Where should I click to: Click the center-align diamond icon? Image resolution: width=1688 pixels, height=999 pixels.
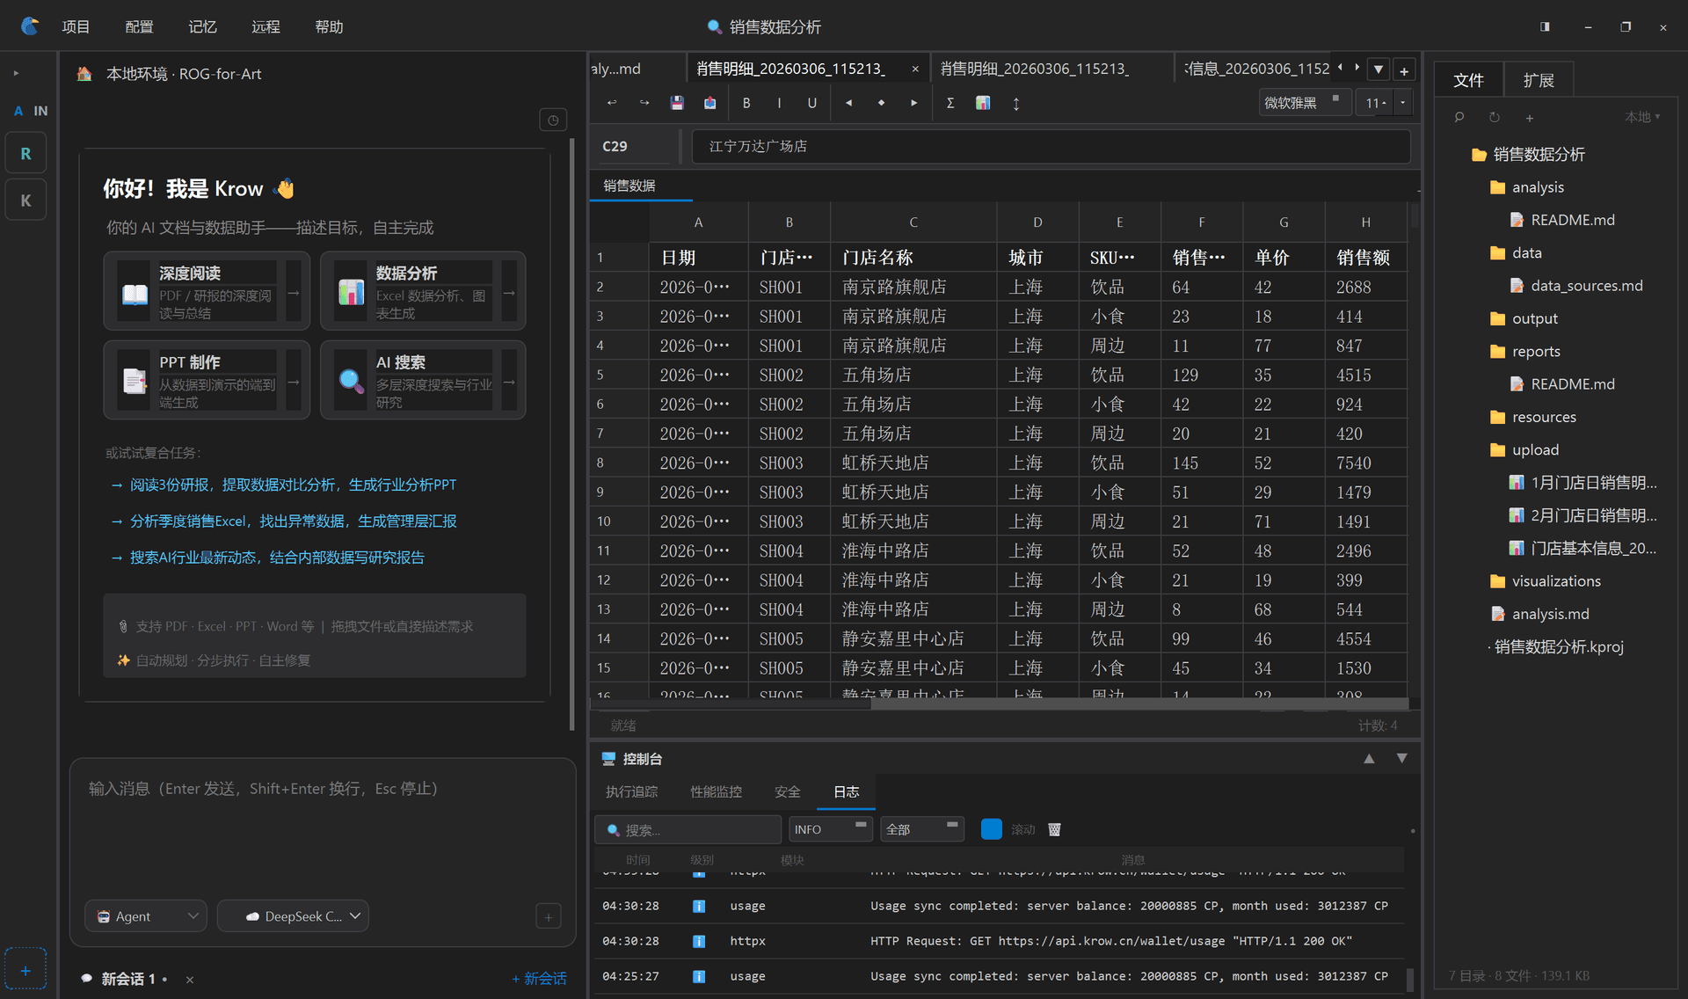click(x=881, y=103)
